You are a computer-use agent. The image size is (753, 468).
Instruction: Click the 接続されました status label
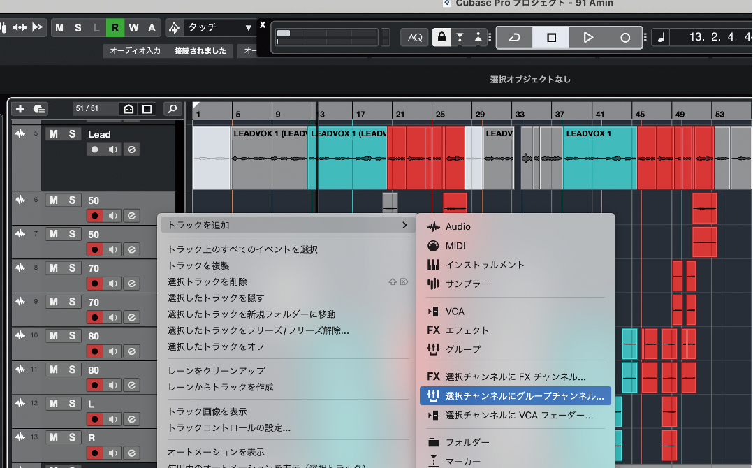pyautogui.click(x=200, y=51)
